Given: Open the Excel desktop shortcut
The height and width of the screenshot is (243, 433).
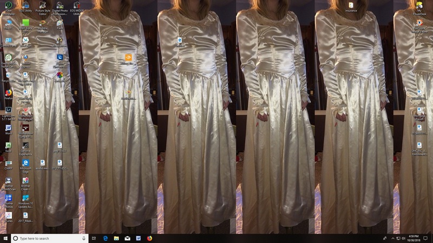Looking at the screenshot, I should [8, 146].
